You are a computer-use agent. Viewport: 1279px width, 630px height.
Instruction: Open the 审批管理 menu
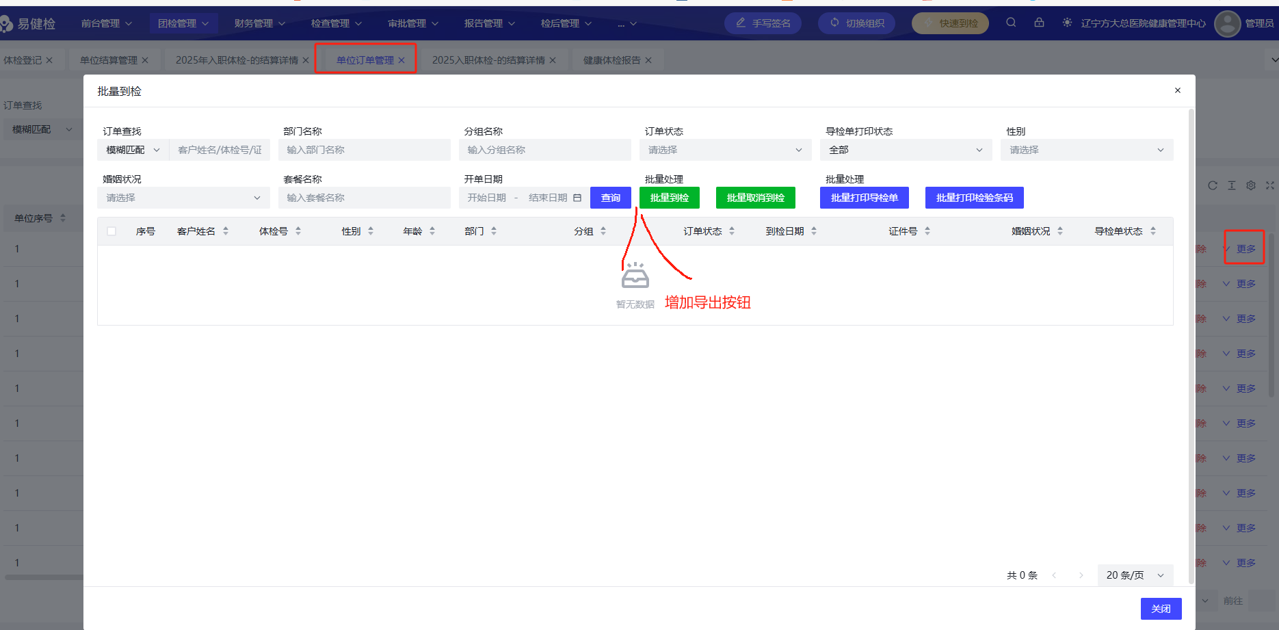(412, 23)
